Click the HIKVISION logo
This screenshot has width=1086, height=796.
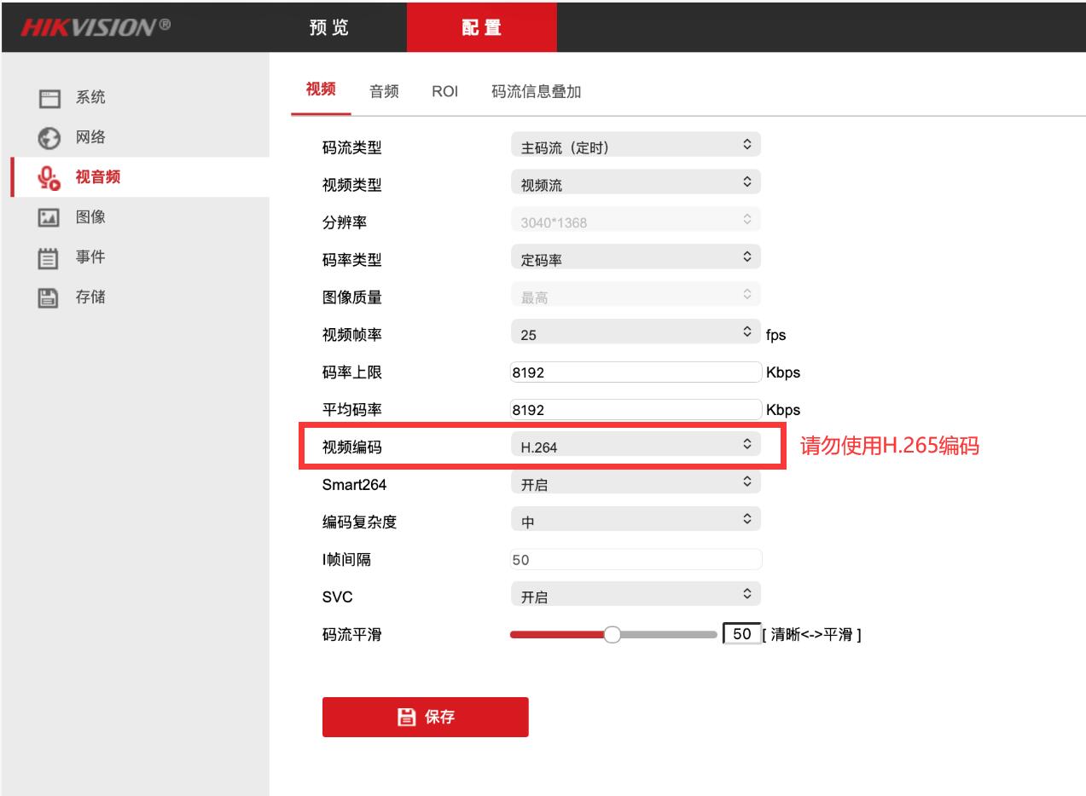pos(95,26)
